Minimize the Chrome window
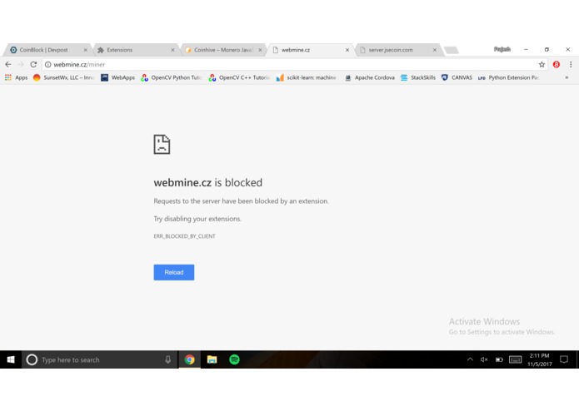This screenshot has height=411, width=579. click(526, 49)
